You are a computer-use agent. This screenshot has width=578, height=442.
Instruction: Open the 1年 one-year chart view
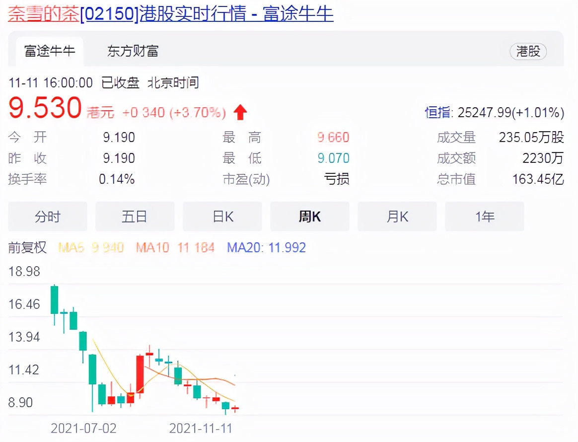(484, 216)
